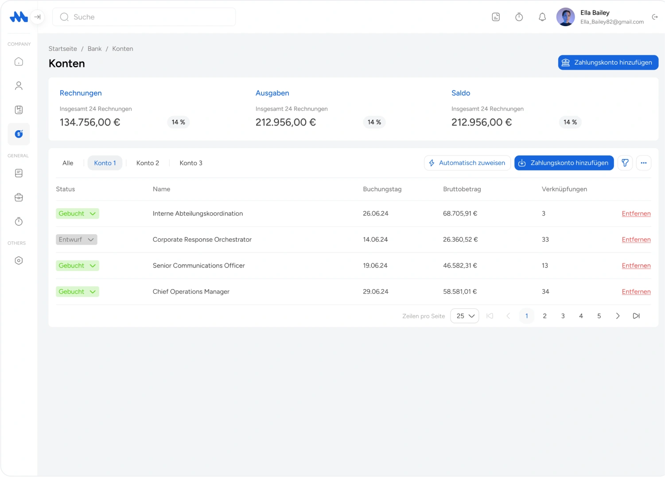Click the logout icon beside Ella Bailey
Screen dimensions: 665x477
click(x=654, y=17)
